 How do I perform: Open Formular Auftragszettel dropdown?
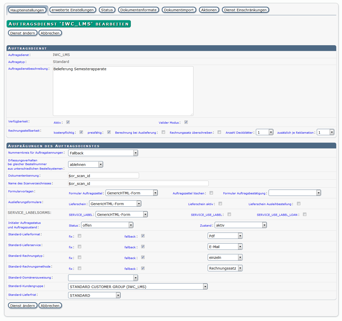132,193
